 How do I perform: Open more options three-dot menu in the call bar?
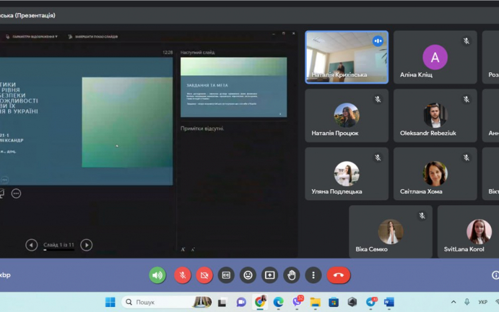(x=314, y=275)
